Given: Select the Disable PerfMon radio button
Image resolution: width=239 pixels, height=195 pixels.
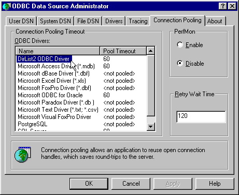Looking at the screenshot, I should pyautogui.click(x=180, y=63).
